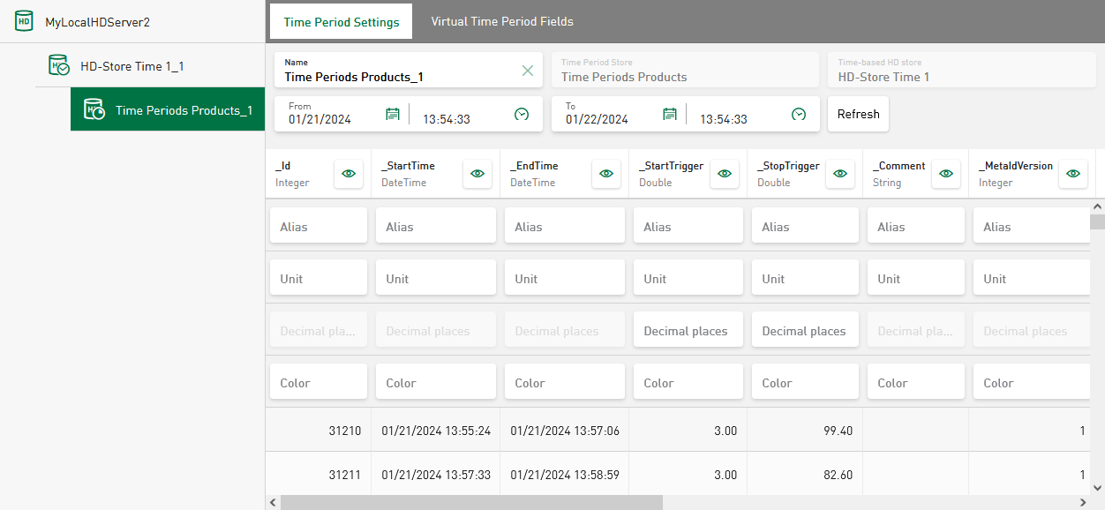Select MyLocalHDServer2 in the tree
This screenshot has width=1105, height=510.
97,22
